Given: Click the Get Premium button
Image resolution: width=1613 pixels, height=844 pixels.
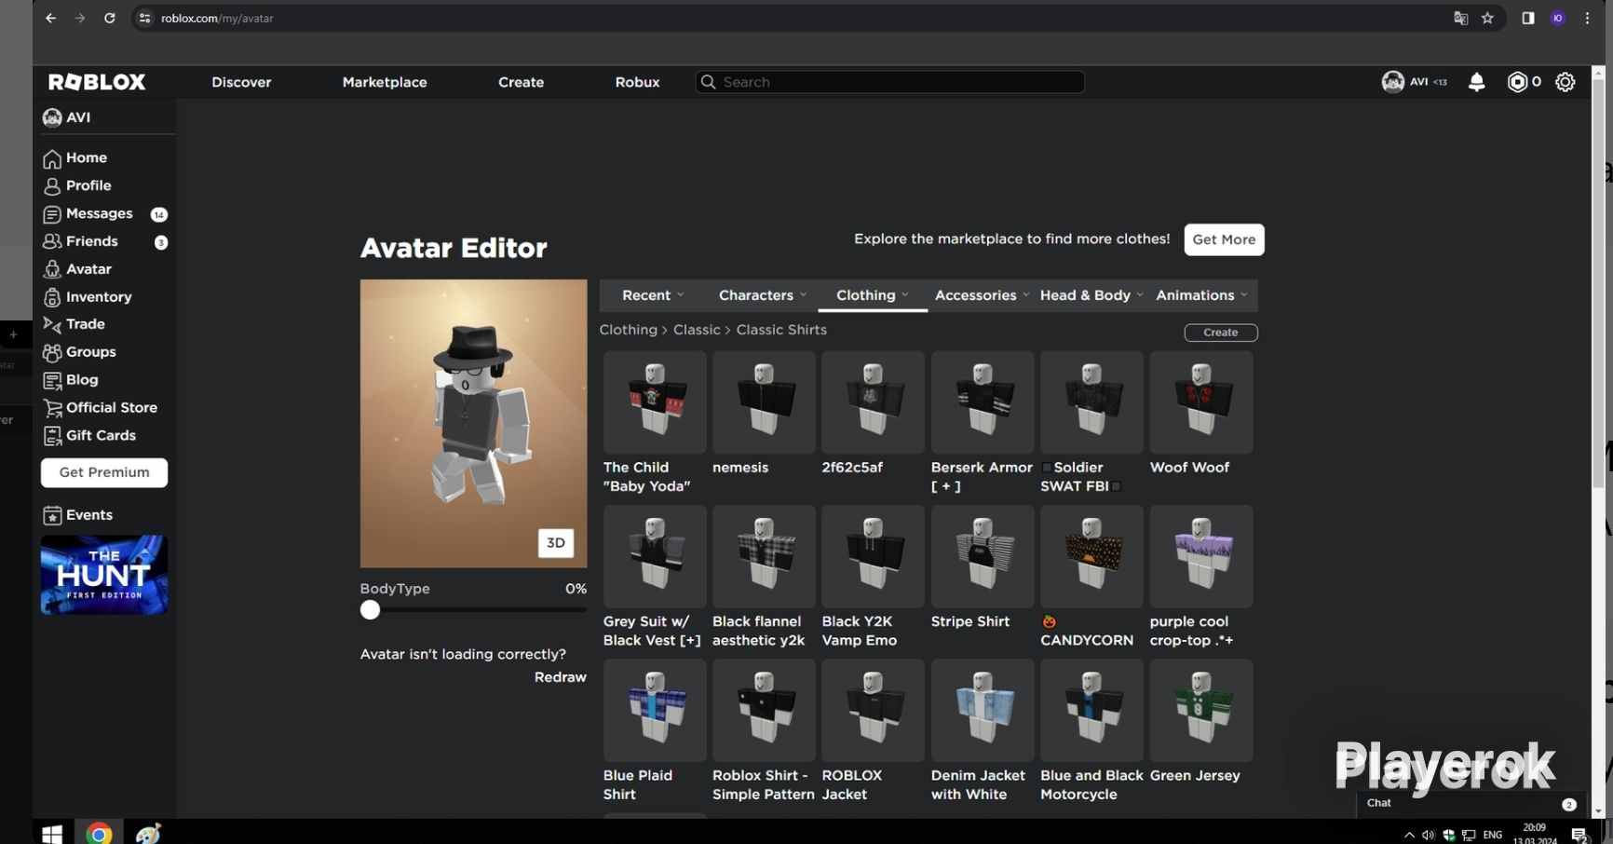Looking at the screenshot, I should click(104, 472).
